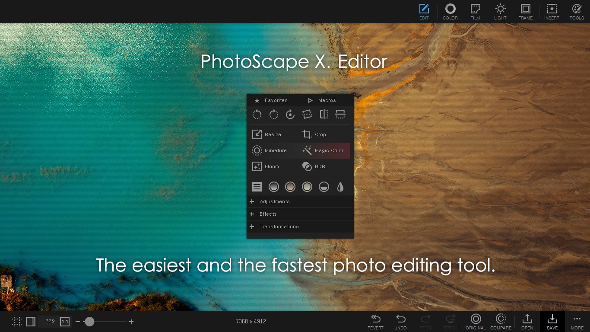Click the half-filled circle icon
Screen dimensions: 590x332
[324, 187]
